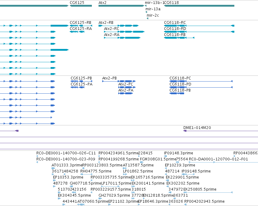This screenshot has height=206, width=258.
Task: Click EST EP21102.3prime
Action: tap(123, 201)
